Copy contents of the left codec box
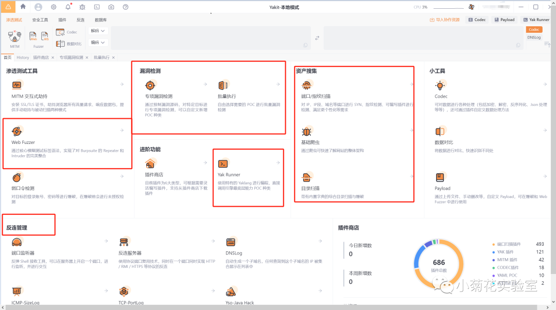The image size is (556, 310). pyautogui.click(x=305, y=45)
